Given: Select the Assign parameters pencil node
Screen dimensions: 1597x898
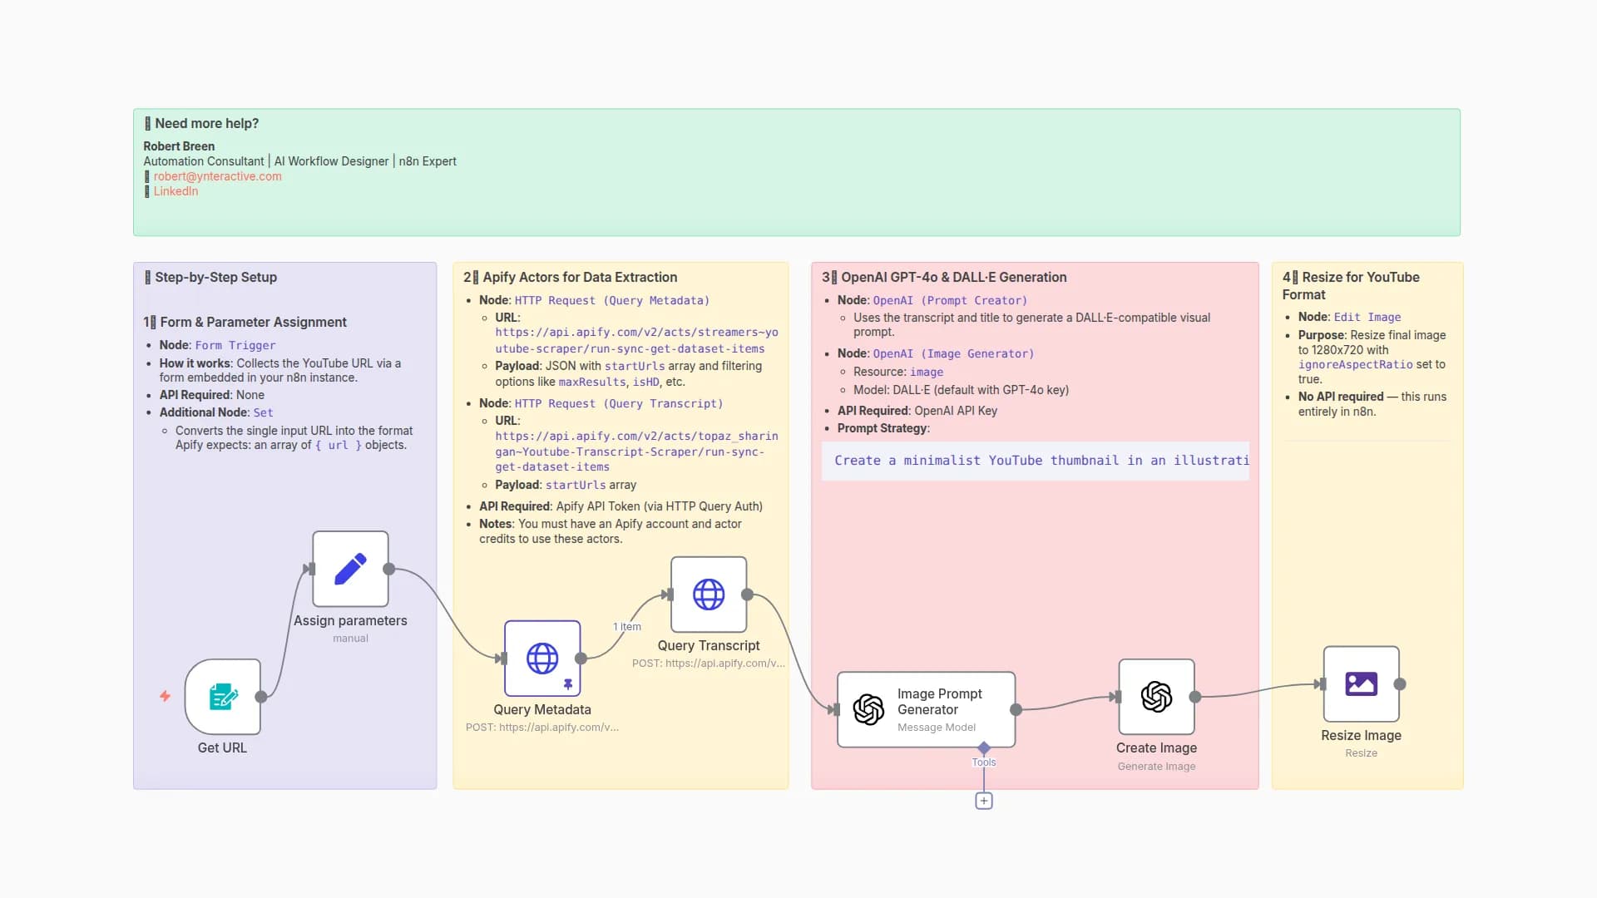Looking at the screenshot, I should 350,569.
